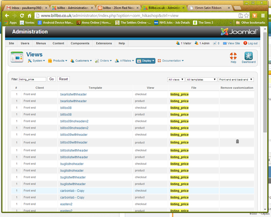The height and width of the screenshot is (217, 271).
Task: Expand the Customers dropdown menu
Action: (x=81, y=61)
